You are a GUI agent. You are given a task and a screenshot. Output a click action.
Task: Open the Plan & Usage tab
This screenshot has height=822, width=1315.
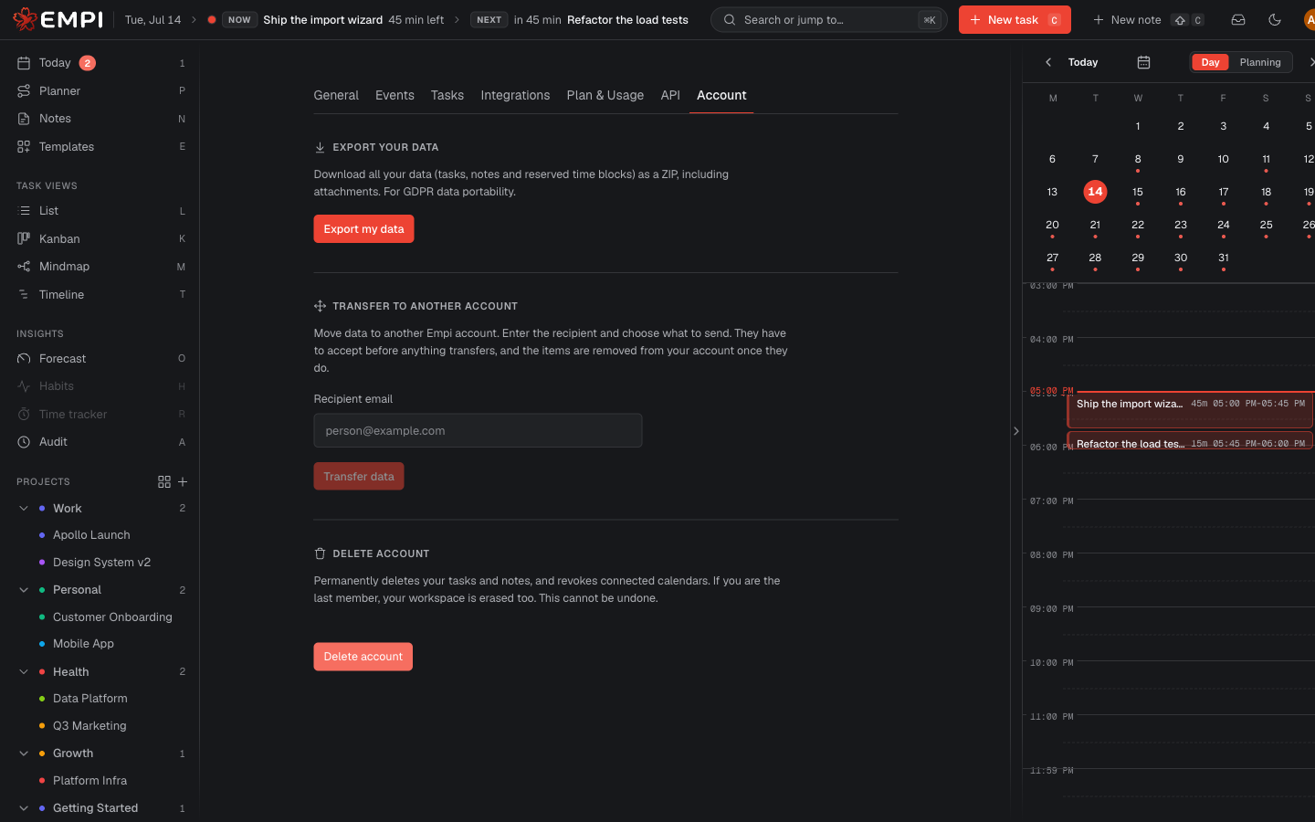605,95
